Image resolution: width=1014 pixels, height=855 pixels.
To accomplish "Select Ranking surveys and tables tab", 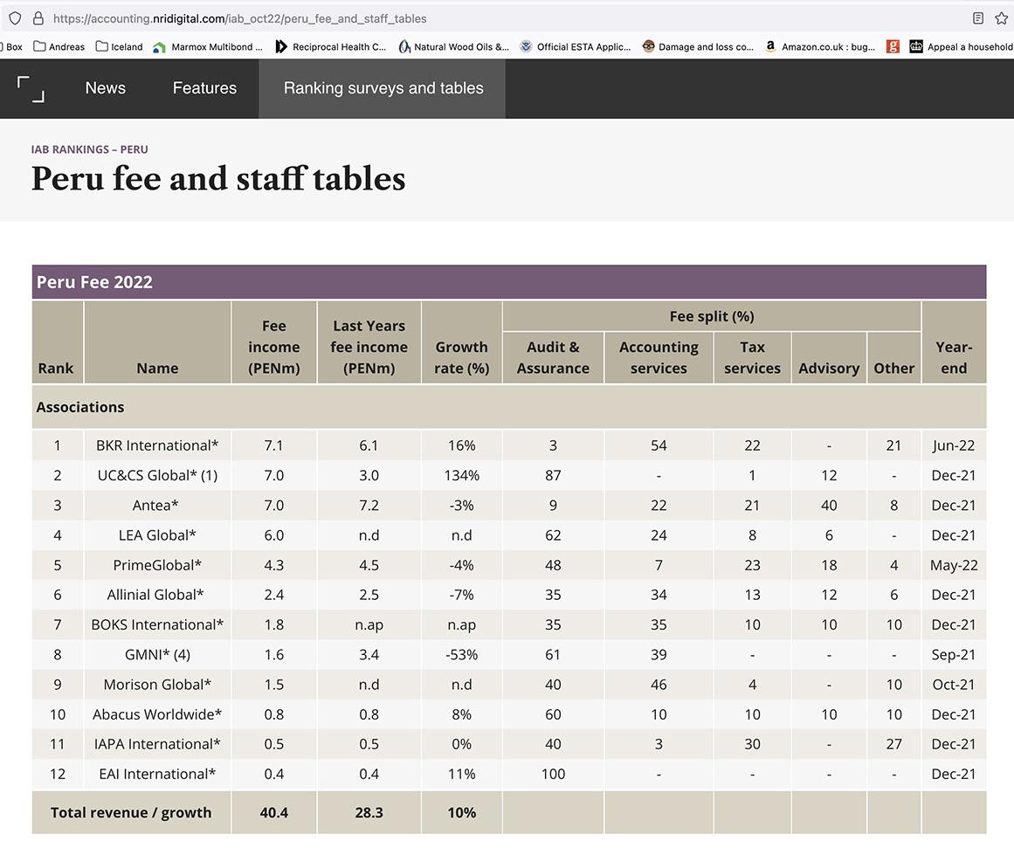I will (383, 88).
